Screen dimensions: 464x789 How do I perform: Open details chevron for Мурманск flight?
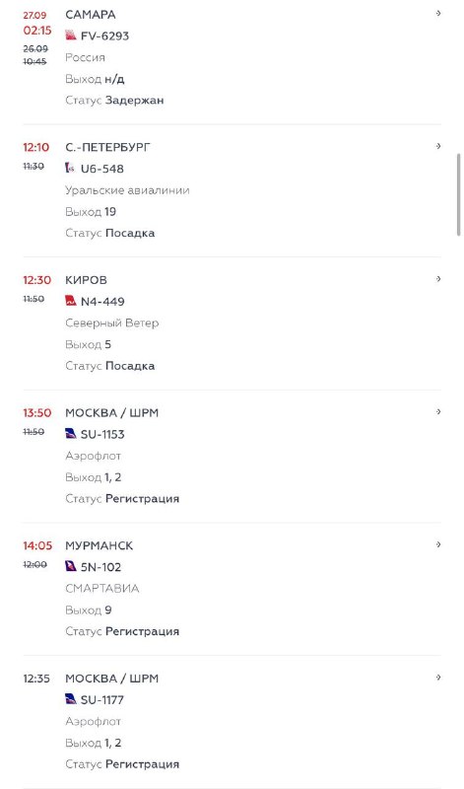(x=438, y=545)
